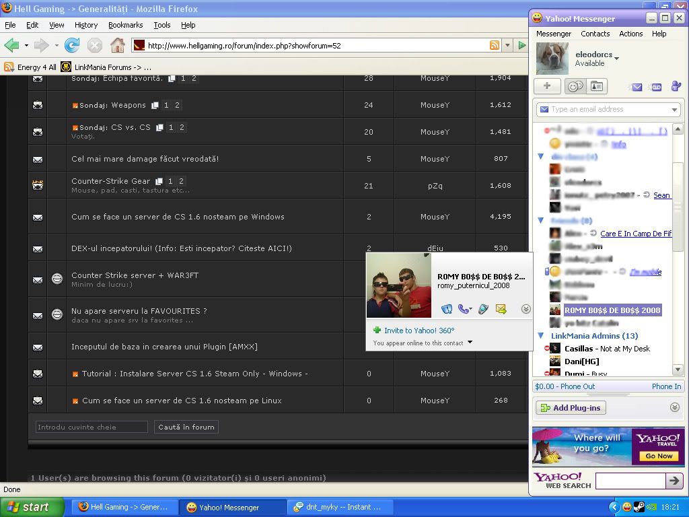Click the Invite to Yahoo! 360° link
Image resolution: width=689 pixels, height=517 pixels.
tap(419, 330)
